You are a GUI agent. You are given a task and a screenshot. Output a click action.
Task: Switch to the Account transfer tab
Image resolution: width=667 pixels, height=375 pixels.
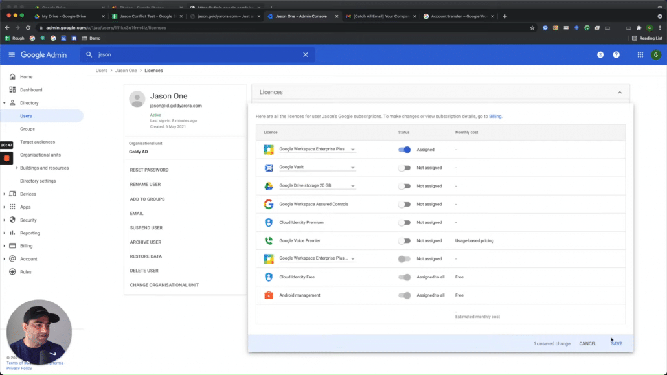point(458,16)
